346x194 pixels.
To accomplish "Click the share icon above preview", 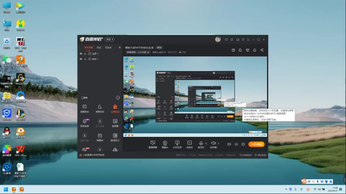I will point(262,50).
